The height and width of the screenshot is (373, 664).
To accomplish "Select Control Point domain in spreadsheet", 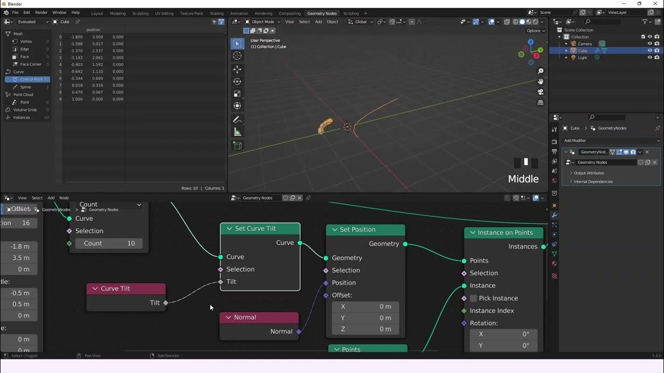I will [27, 79].
